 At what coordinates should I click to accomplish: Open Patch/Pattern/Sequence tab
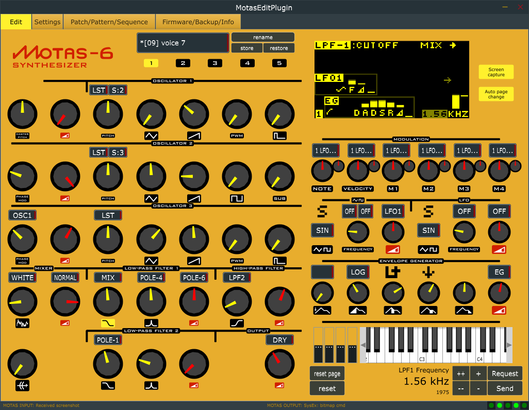point(109,22)
